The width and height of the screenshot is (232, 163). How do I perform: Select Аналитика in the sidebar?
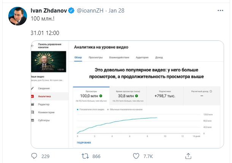[44, 97]
